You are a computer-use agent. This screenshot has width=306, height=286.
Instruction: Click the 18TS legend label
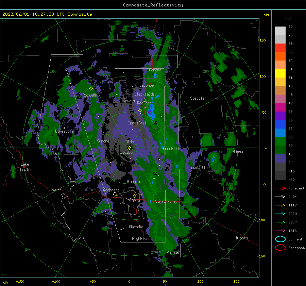click(292, 231)
